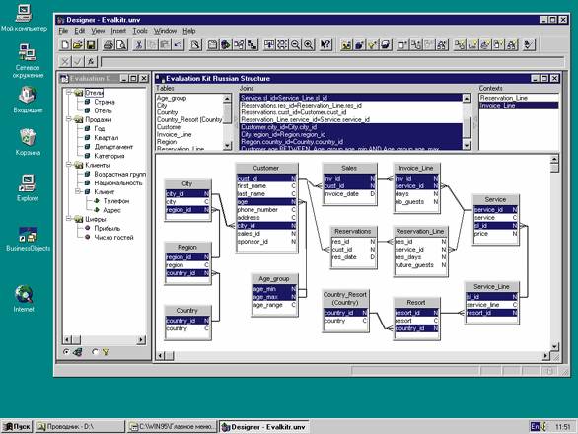
Task: Open Сетевое окружение desktop icon
Action: pos(28,61)
